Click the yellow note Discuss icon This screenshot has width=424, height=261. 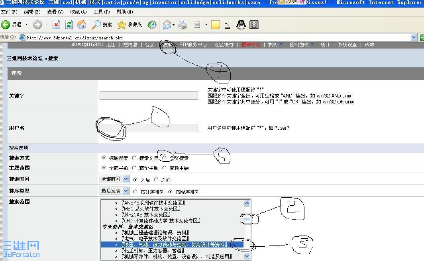pyautogui.click(x=216, y=25)
